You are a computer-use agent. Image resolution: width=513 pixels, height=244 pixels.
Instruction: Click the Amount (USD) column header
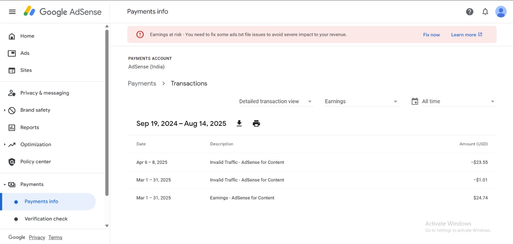[474, 144]
